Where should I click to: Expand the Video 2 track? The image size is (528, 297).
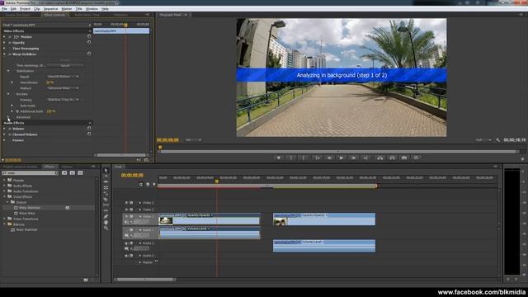(140, 210)
